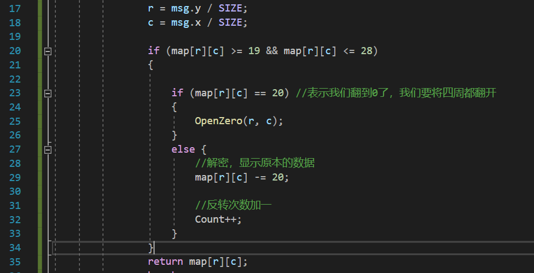Collapse the else block at line 27
Image resolution: width=534 pixels, height=273 pixels.
[48, 149]
